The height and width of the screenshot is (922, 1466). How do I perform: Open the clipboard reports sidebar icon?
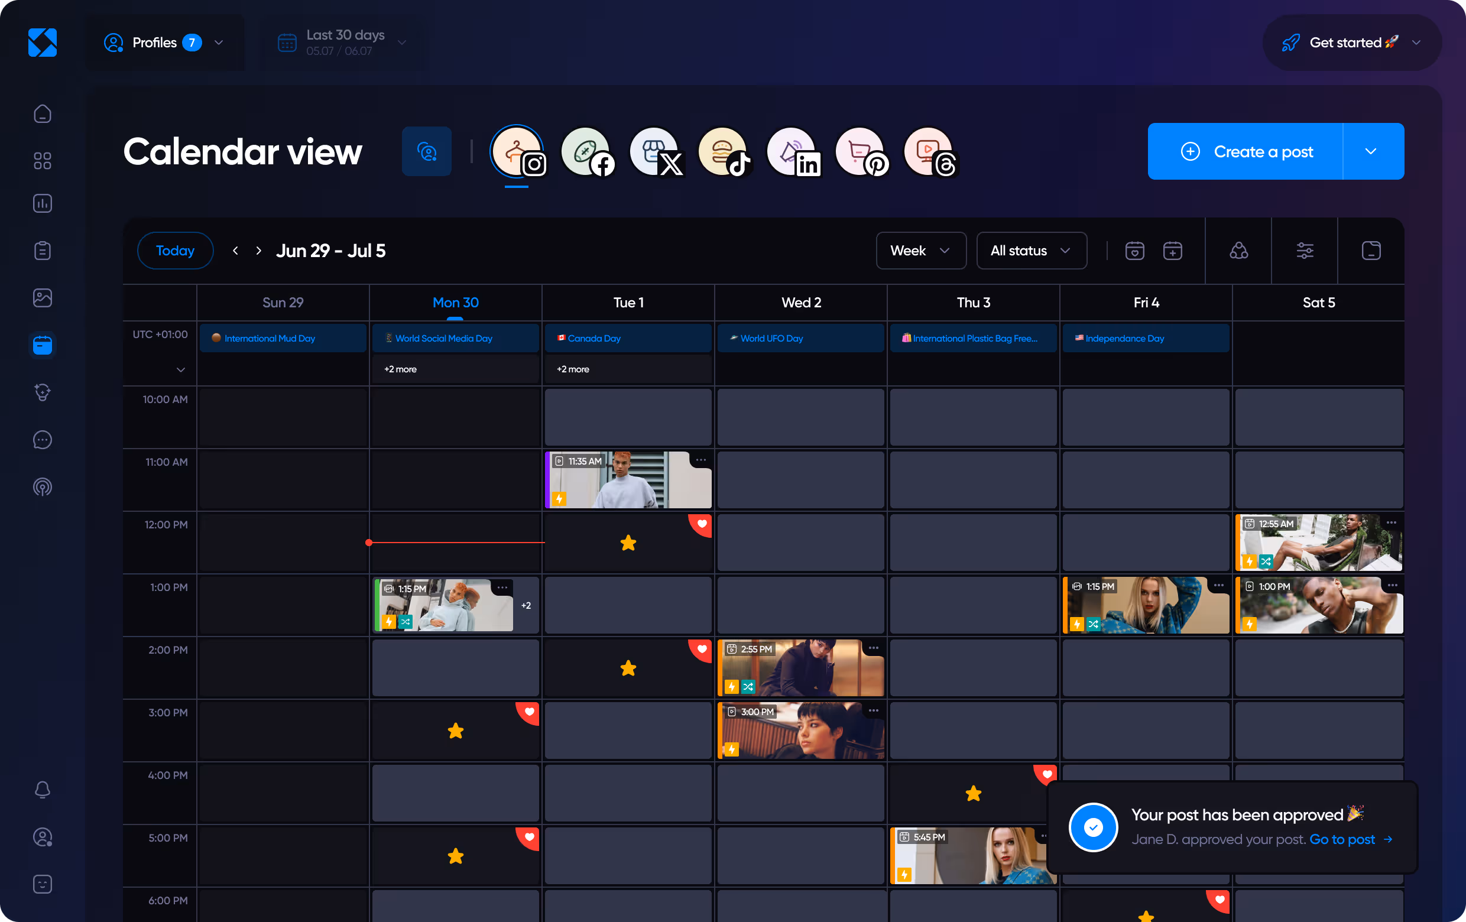tap(42, 251)
